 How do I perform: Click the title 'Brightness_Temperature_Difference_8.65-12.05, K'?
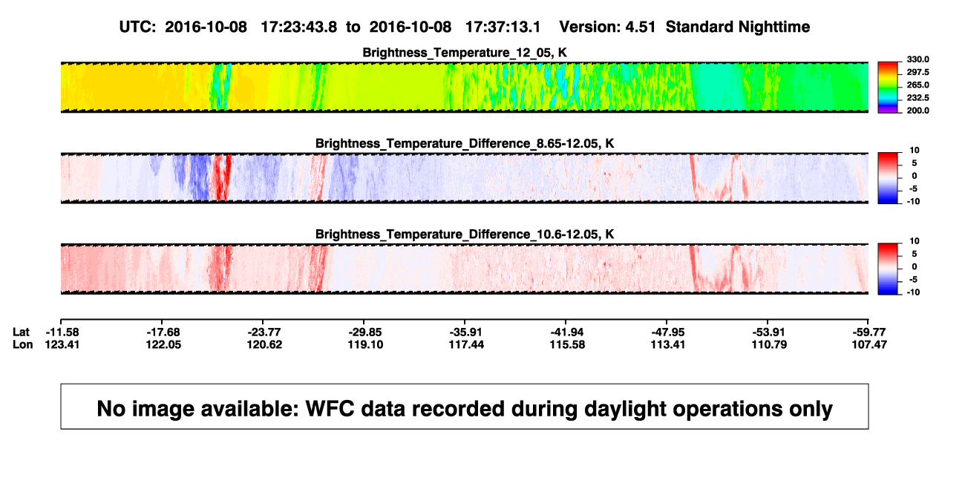(x=465, y=143)
